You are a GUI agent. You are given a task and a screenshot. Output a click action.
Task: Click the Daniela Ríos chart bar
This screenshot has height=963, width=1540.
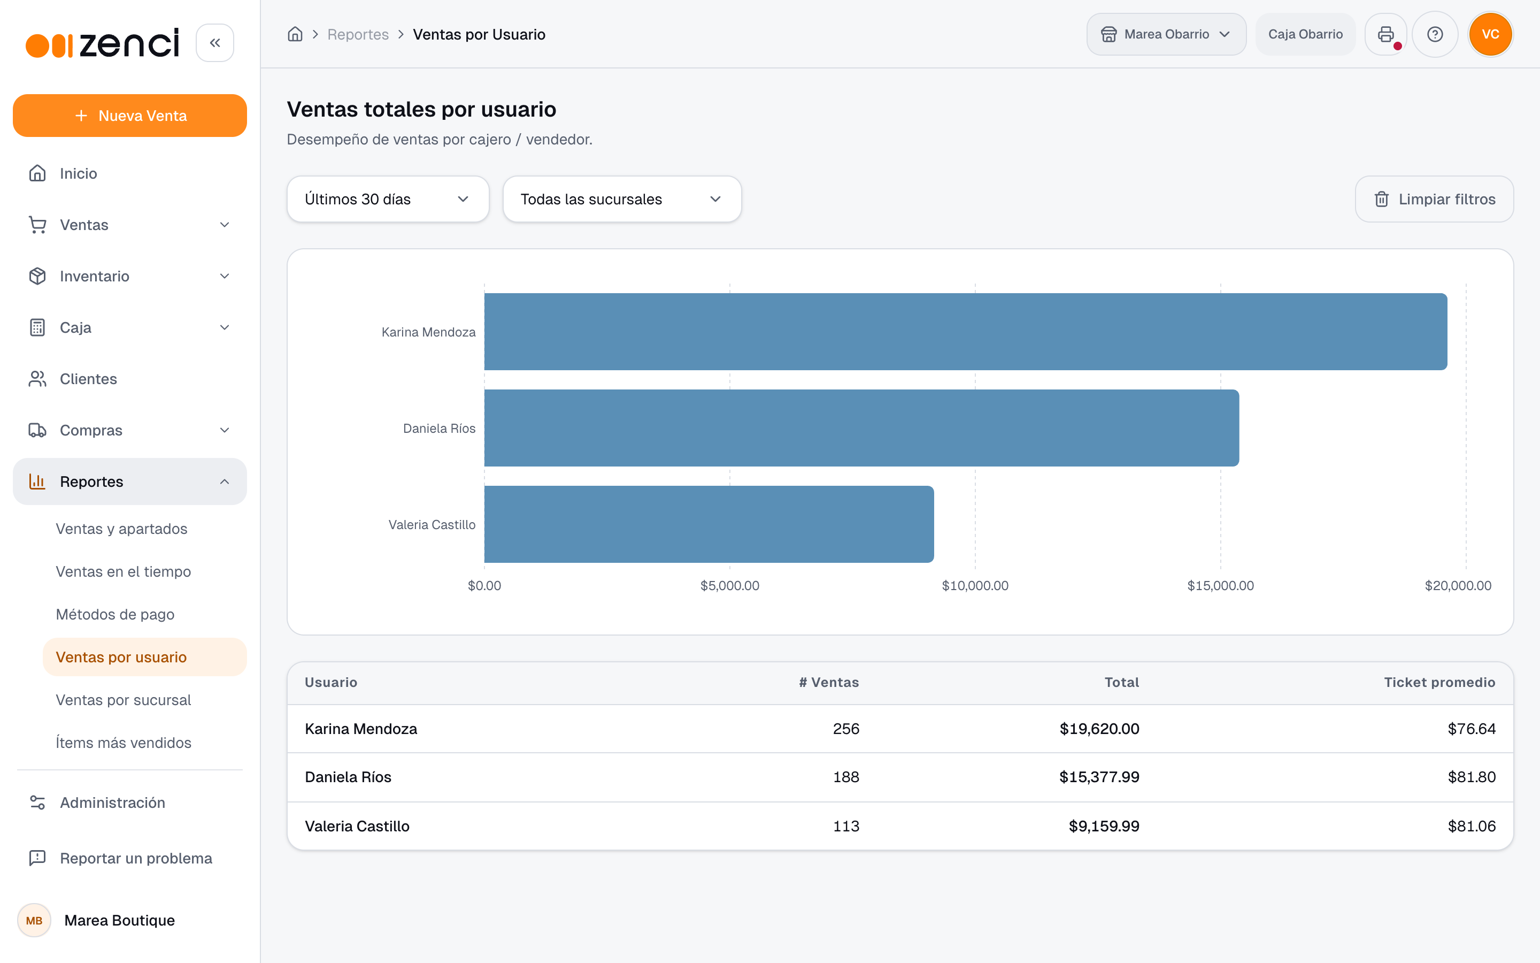pyautogui.click(x=861, y=428)
